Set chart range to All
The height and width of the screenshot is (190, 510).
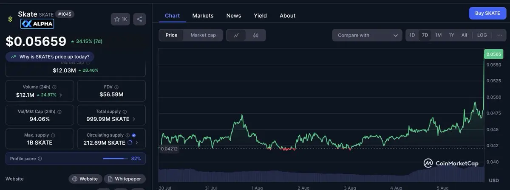(x=464, y=35)
